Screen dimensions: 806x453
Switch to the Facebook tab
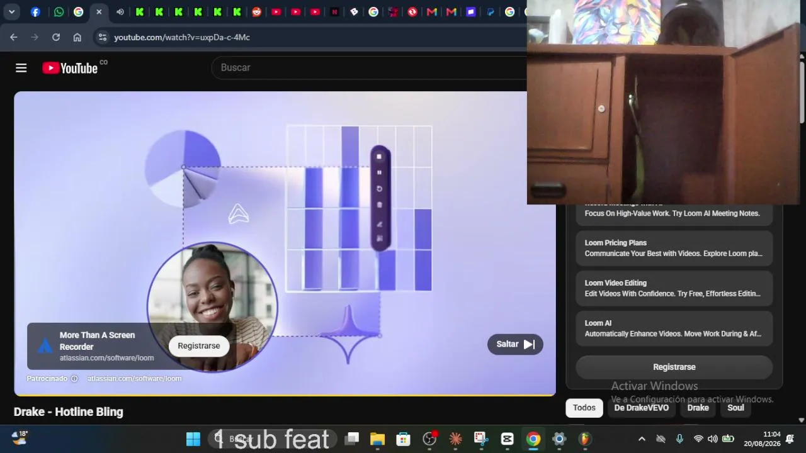tap(35, 11)
